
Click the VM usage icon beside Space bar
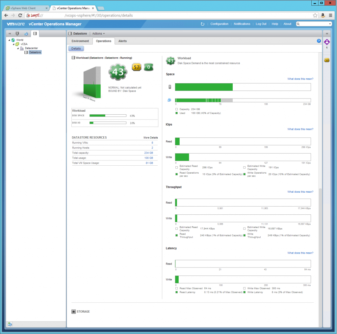[169, 100]
